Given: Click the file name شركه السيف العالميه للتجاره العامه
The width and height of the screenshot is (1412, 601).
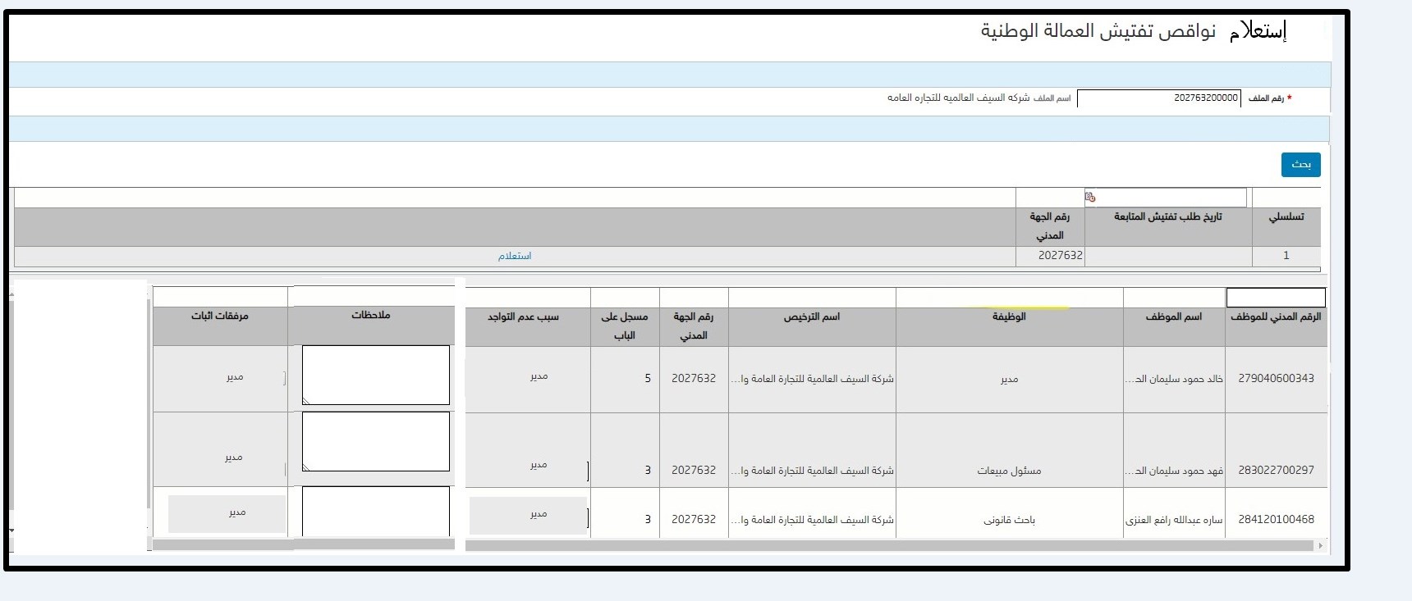Looking at the screenshot, I should click(958, 98).
